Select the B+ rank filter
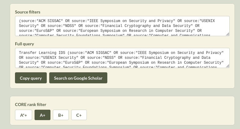Screen dimensions: 240x129 pos(61,115)
